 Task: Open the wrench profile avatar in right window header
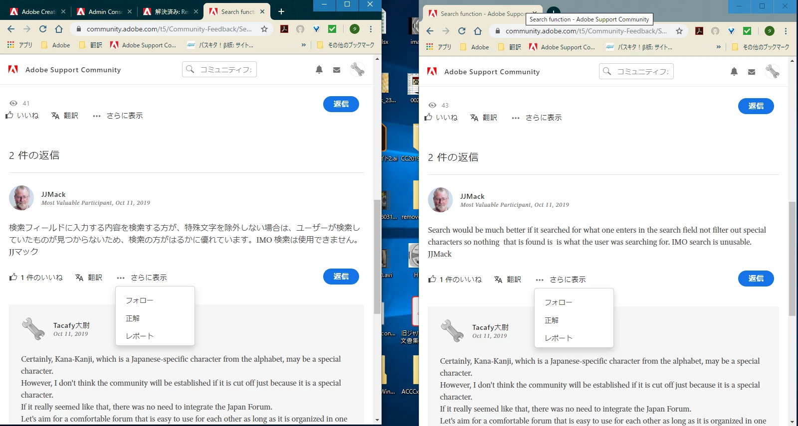(x=773, y=71)
